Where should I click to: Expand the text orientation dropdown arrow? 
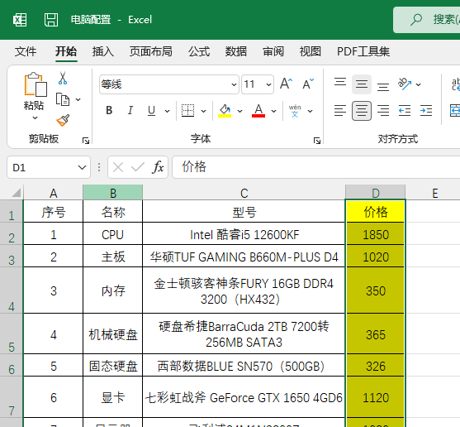(x=419, y=84)
